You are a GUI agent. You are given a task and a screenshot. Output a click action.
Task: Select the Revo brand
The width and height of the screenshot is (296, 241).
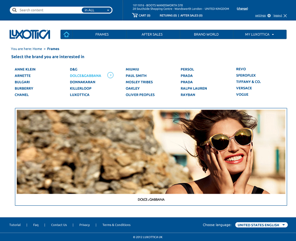[241, 69]
